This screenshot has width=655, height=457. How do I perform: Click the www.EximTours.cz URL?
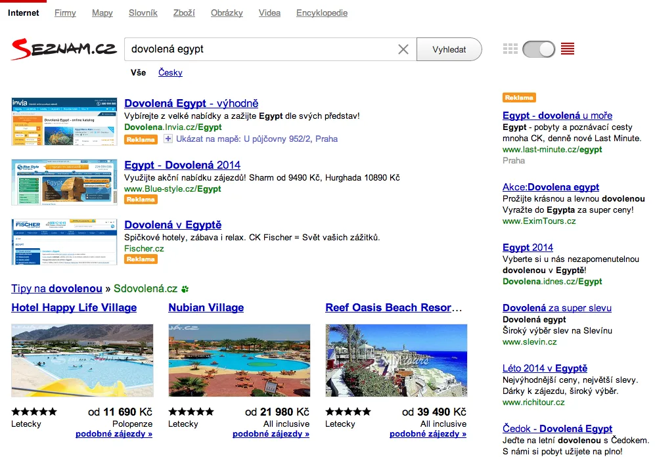[x=539, y=221]
